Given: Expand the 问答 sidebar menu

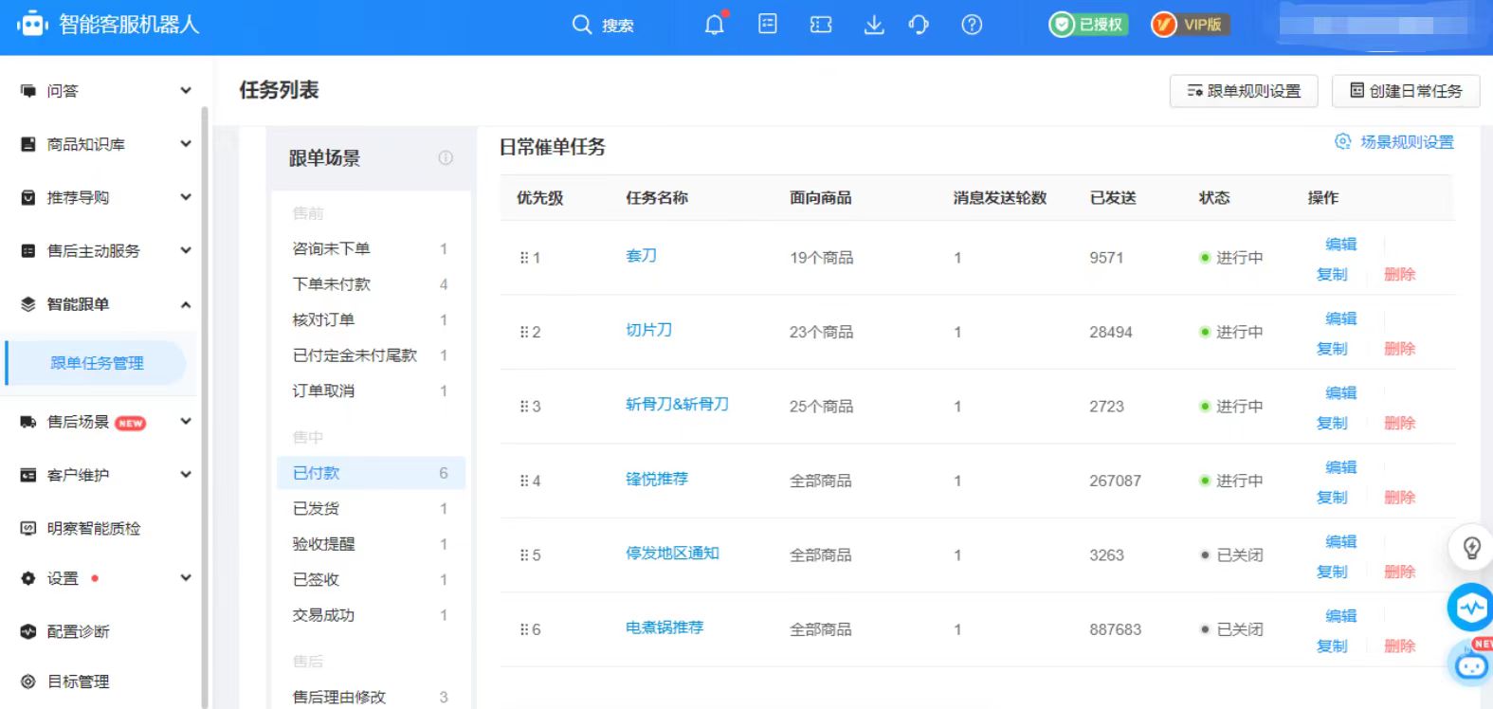Looking at the screenshot, I should click(186, 91).
